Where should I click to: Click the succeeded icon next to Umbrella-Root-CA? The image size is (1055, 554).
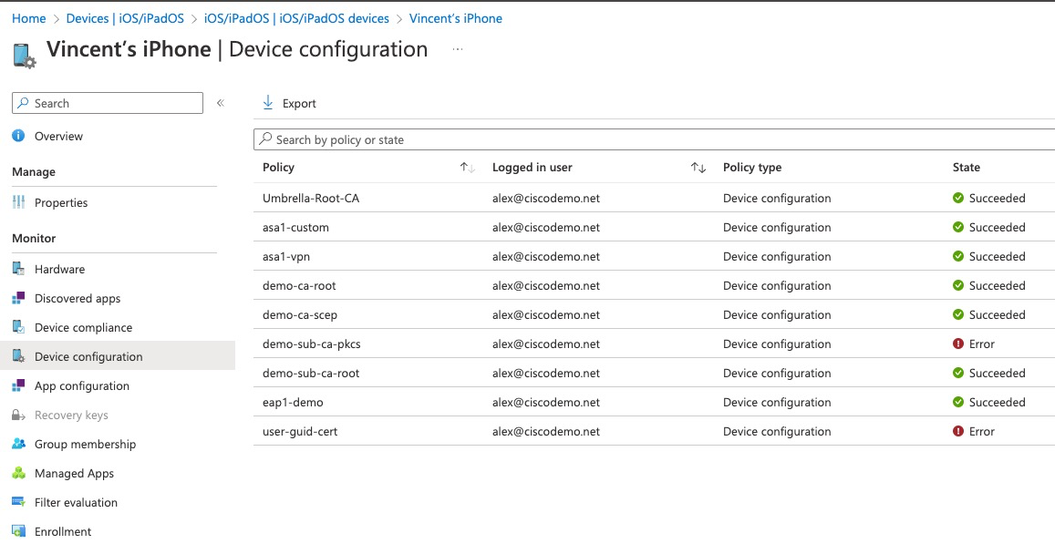coord(958,198)
